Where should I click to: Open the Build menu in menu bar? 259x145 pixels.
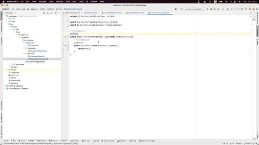pos(68,2)
